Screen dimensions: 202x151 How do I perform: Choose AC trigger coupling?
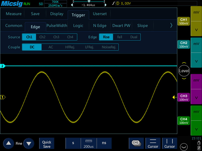(x=51, y=47)
